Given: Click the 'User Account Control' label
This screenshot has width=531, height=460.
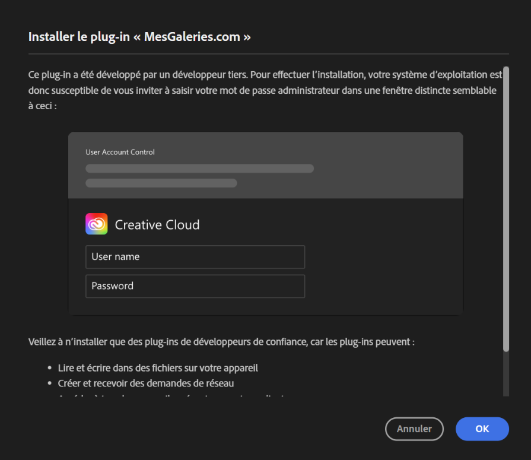Looking at the screenshot, I should point(120,152).
